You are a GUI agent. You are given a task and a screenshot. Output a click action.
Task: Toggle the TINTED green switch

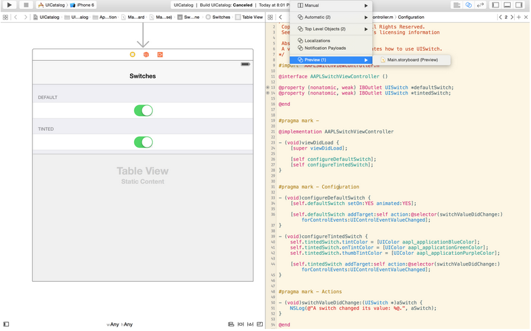point(143,142)
